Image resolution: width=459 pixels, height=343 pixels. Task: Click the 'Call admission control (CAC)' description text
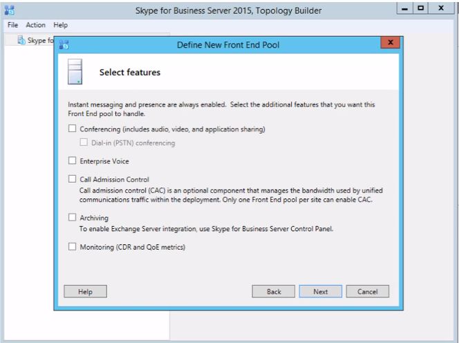click(x=231, y=195)
